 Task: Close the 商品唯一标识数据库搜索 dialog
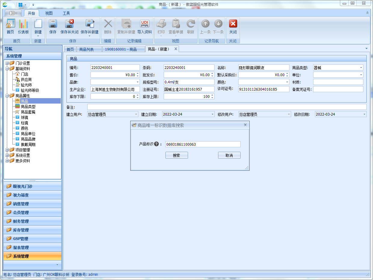(245, 125)
